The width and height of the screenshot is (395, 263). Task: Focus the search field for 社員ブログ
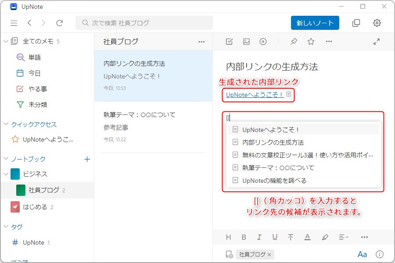(x=144, y=23)
